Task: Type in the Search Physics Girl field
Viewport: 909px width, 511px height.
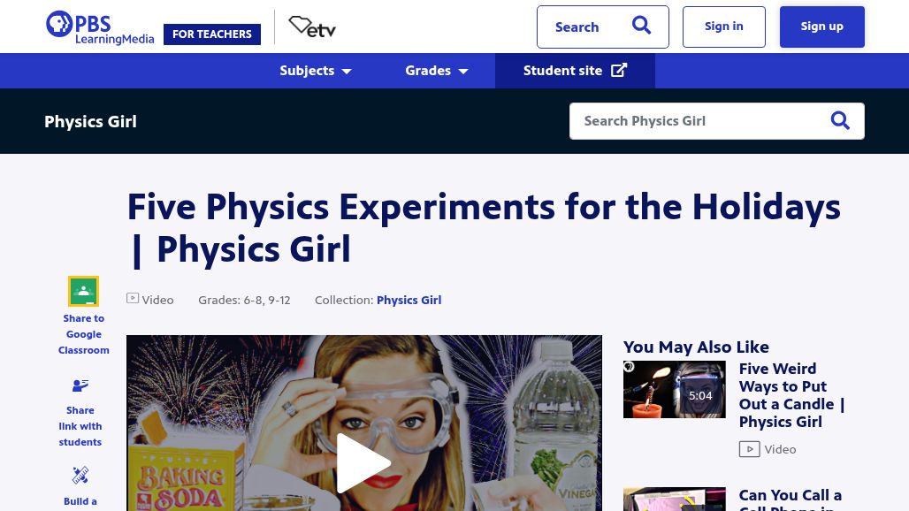Action: point(699,121)
